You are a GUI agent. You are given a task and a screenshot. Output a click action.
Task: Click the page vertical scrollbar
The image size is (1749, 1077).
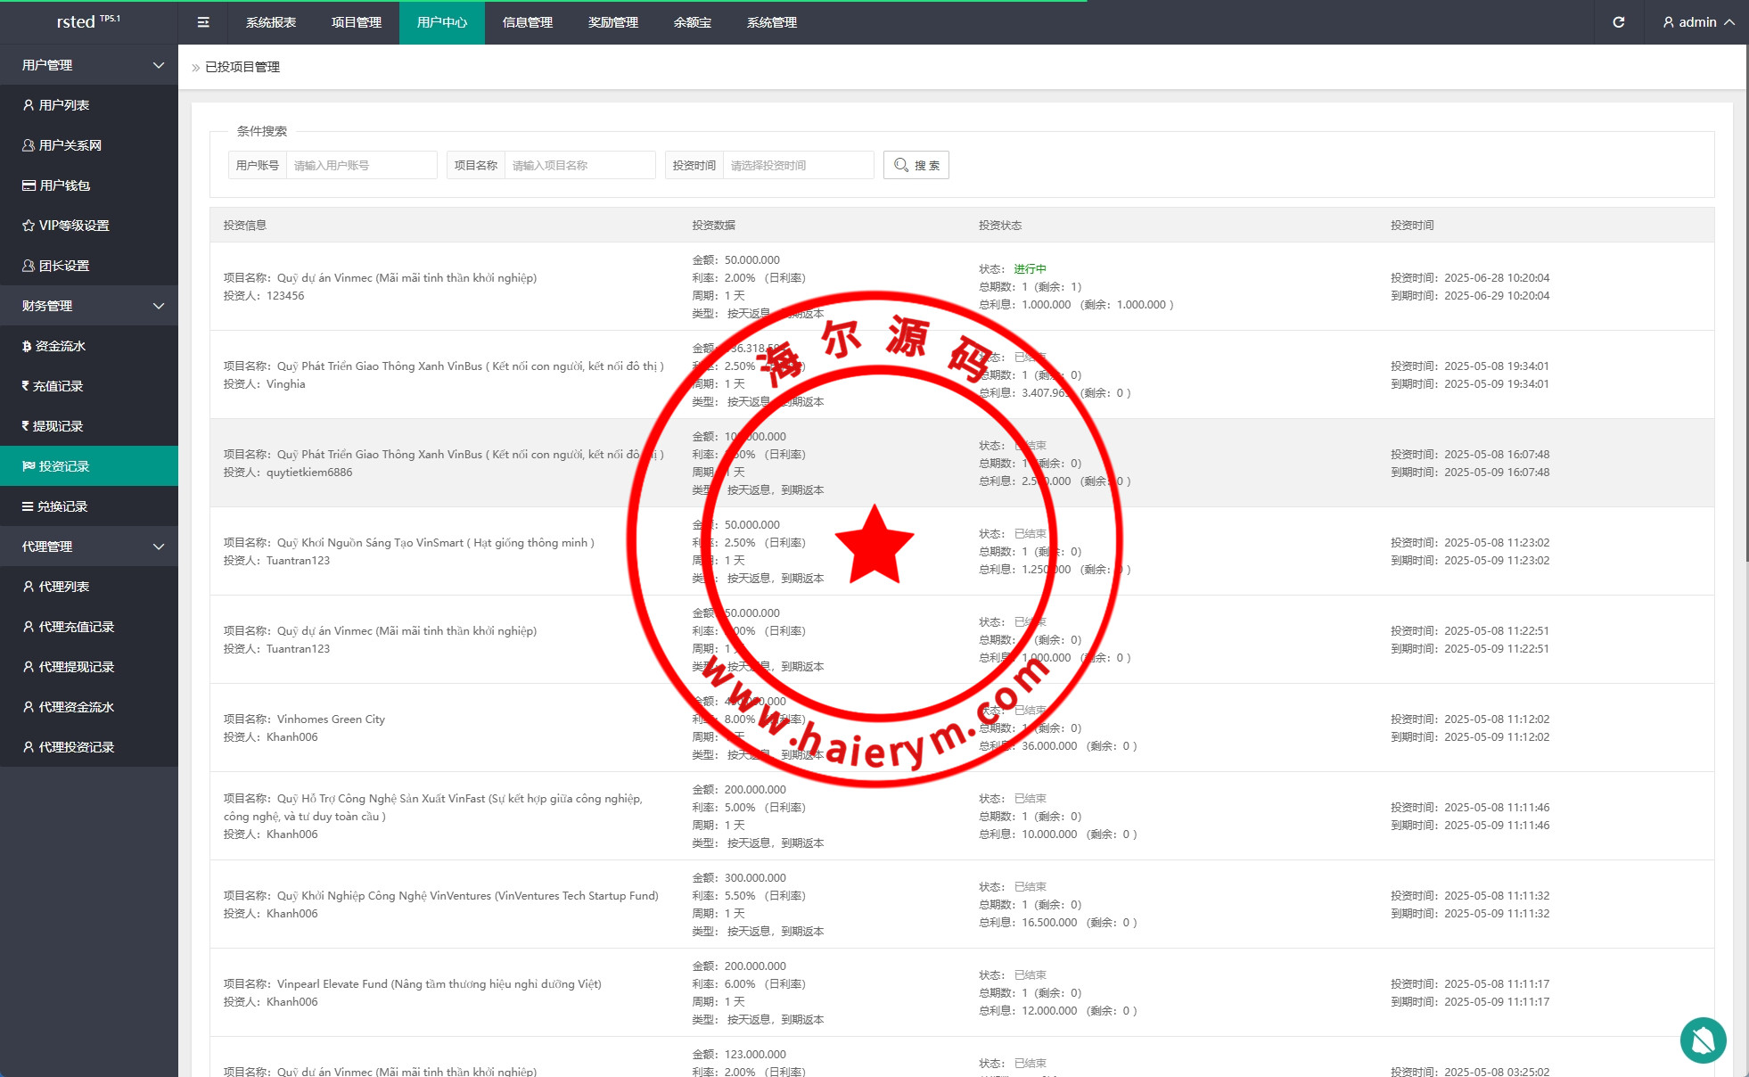(x=1746, y=303)
